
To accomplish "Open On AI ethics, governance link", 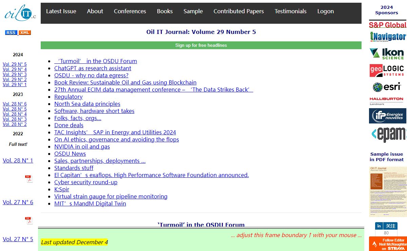I will 116,139.
